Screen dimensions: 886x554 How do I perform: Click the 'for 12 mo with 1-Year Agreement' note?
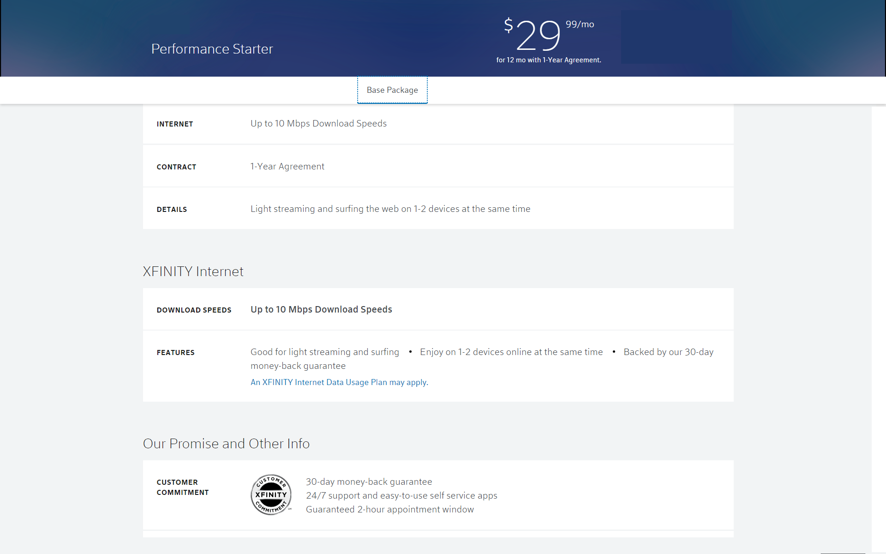coord(549,60)
